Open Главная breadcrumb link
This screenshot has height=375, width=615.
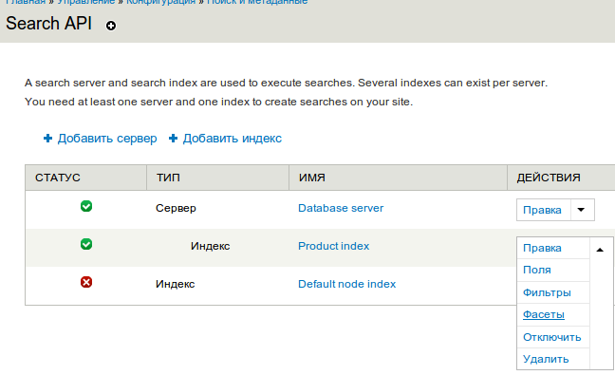(26, 2)
